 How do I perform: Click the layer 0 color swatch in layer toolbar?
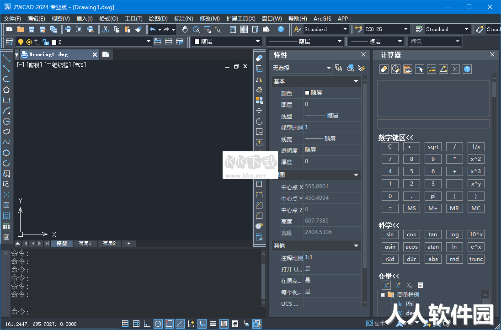coord(54,42)
